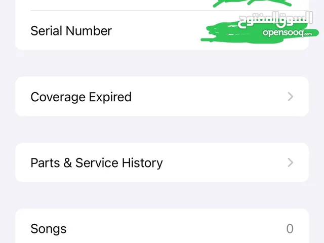Viewport: 324px width, 243px height.
Task: Tap the word Service in third card
Action: (97, 163)
